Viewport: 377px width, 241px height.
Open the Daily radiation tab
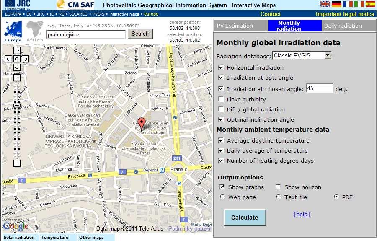pyautogui.click(x=349, y=26)
